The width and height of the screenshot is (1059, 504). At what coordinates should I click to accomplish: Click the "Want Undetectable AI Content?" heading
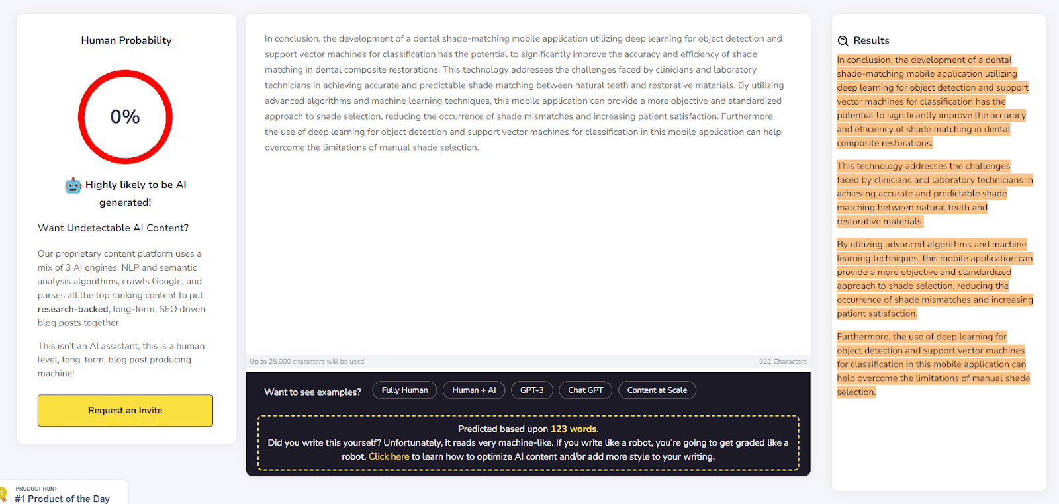[x=113, y=228]
